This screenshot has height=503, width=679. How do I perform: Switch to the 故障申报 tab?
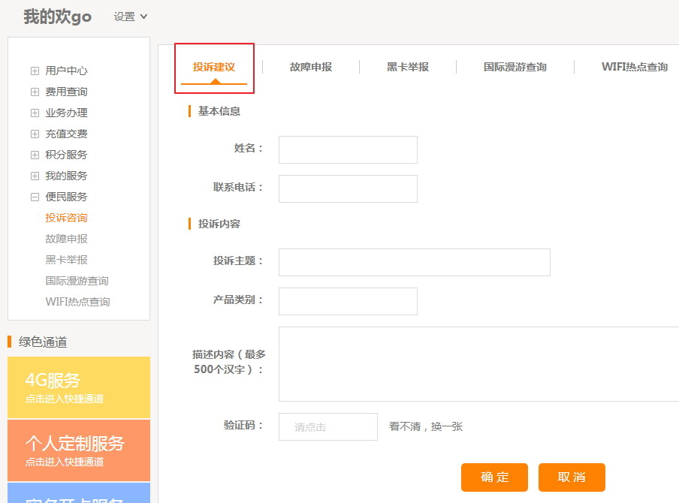pyautogui.click(x=310, y=67)
